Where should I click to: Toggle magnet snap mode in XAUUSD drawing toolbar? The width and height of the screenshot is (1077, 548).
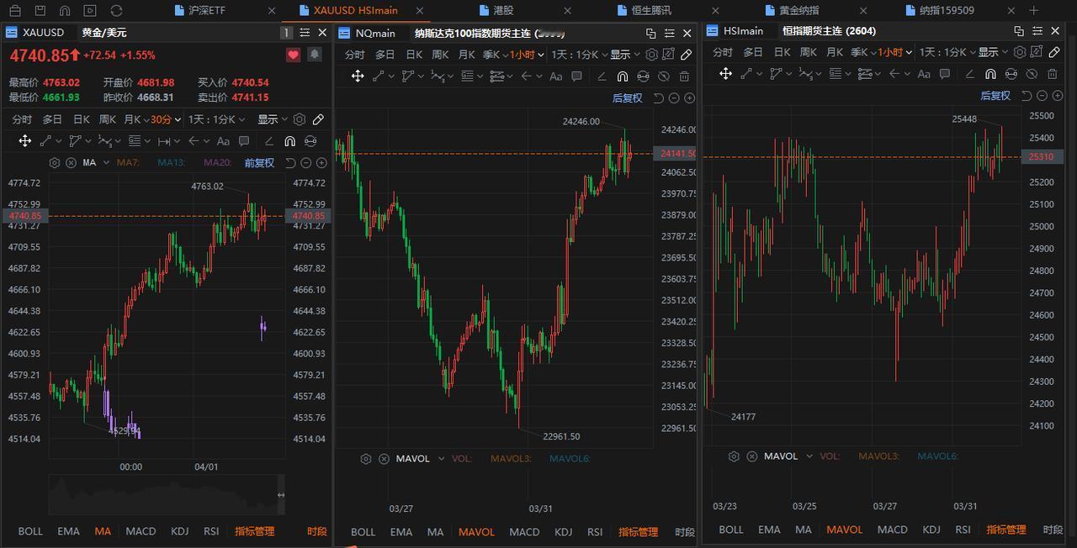(289, 141)
